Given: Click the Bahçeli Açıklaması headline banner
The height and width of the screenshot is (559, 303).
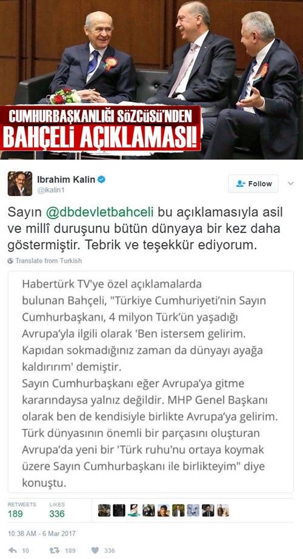Looking at the screenshot, I should click(x=101, y=128).
